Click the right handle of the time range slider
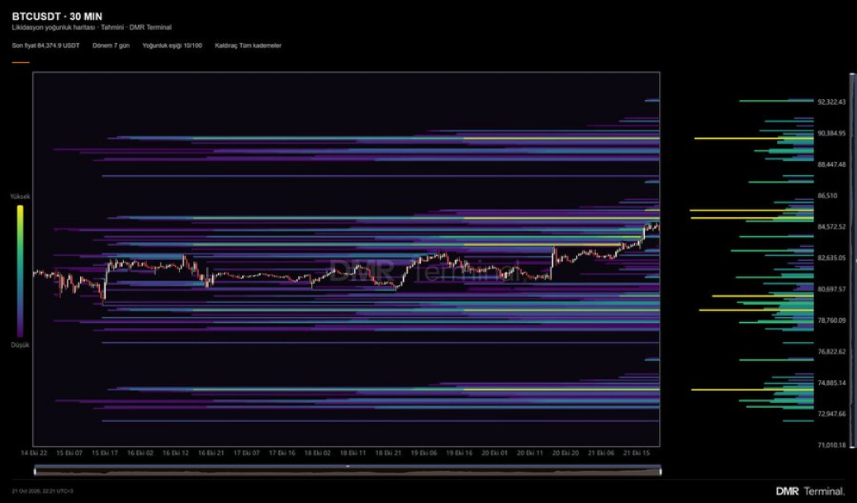Image resolution: width=857 pixels, height=503 pixels. click(660, 471)
